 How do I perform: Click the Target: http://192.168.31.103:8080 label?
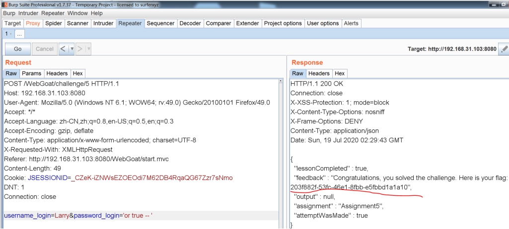pos(452,49)
